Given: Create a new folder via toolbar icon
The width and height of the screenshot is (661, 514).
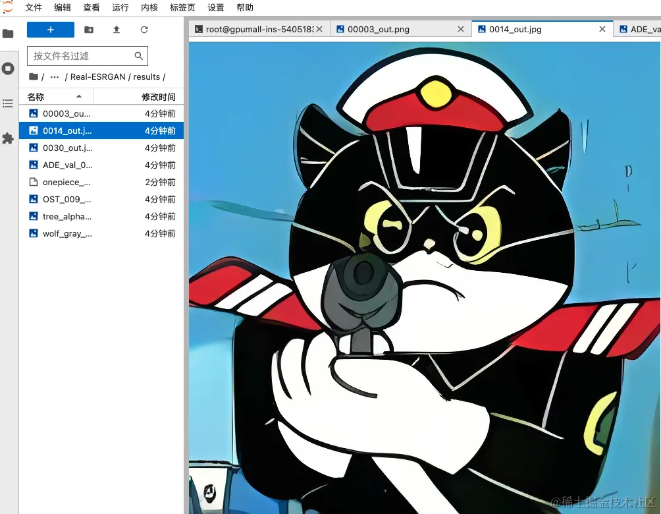Looking at the screenshot, I should [89, 30].
